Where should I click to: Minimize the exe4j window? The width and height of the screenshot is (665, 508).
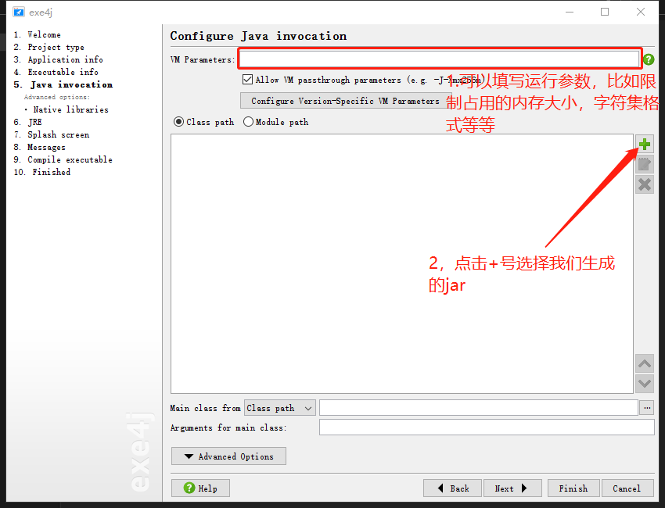click(570, 12)
